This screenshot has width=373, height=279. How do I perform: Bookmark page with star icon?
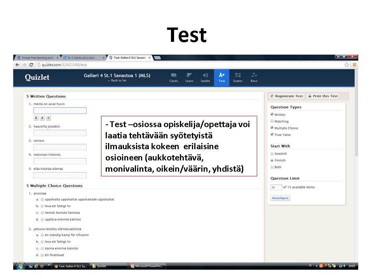[347, 65]
